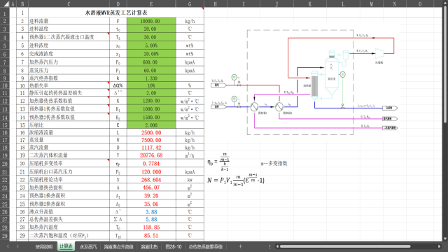
Task: Click the horizontal scrollbar thumb
Action: point(345,246)
